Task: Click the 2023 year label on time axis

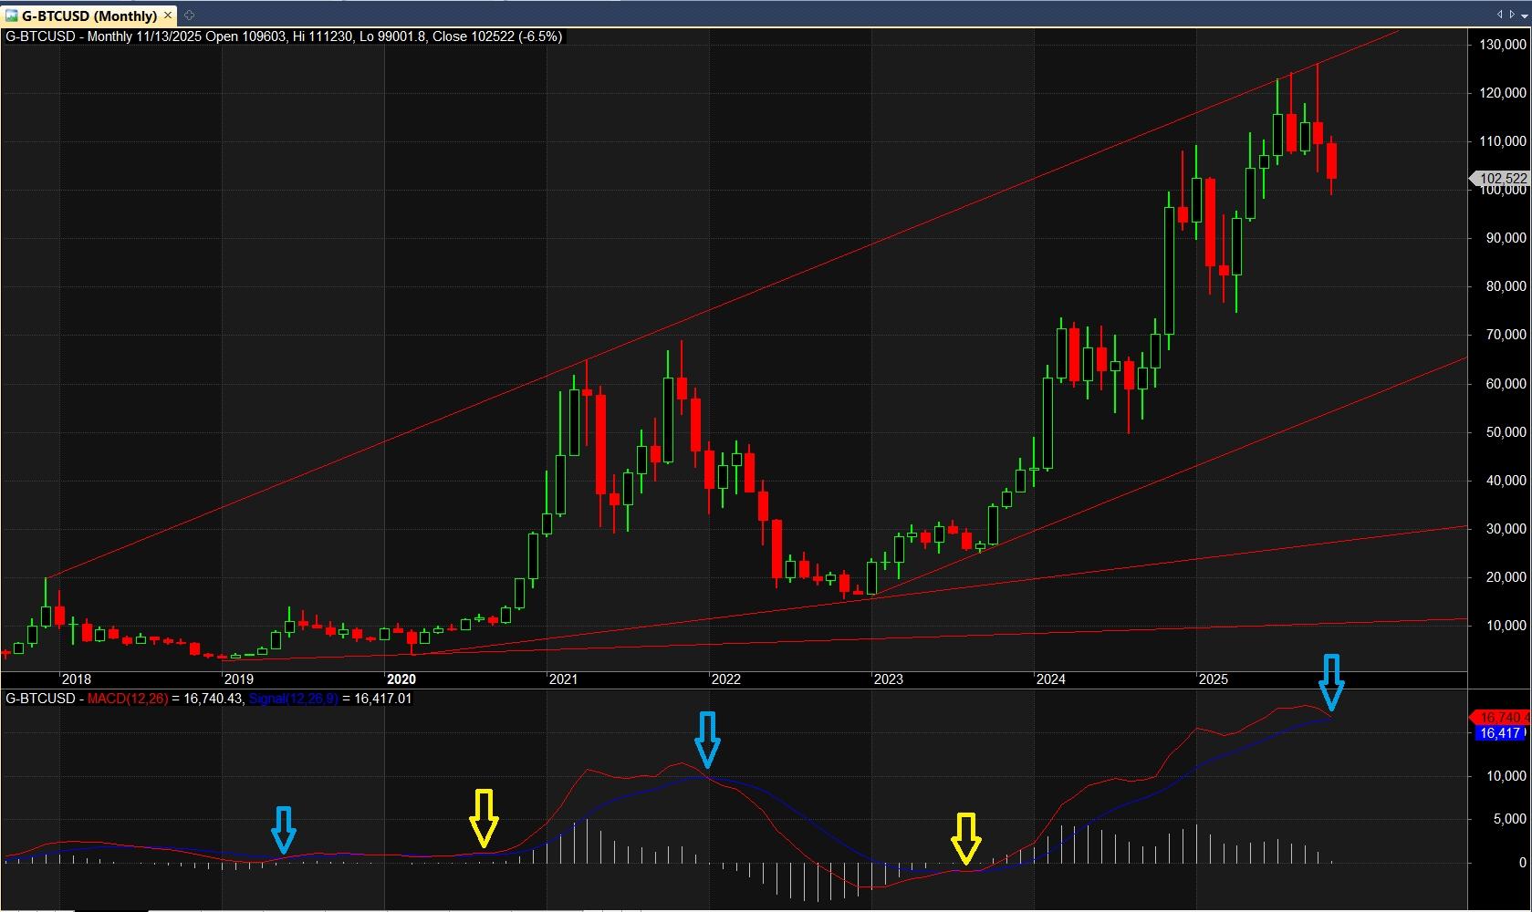Action: [x=888, y=679]
